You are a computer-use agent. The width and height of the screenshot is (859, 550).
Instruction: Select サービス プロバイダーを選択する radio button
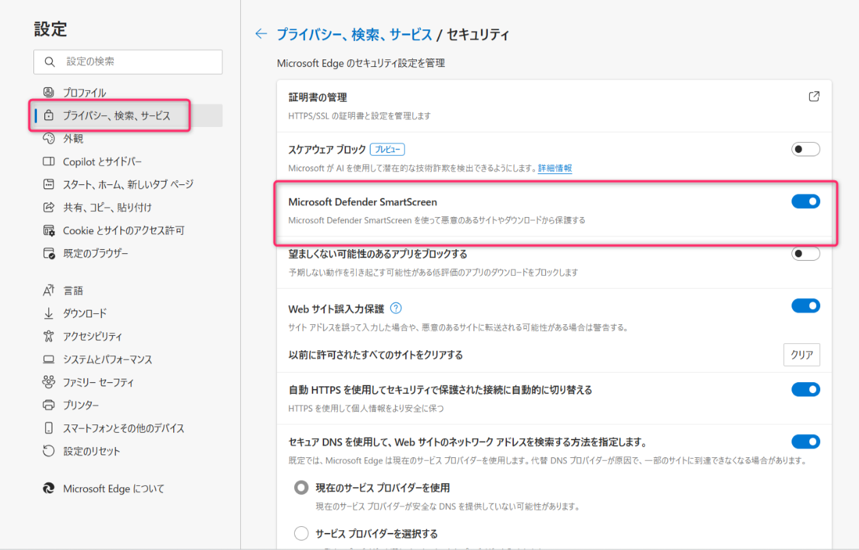(x=301, y=534)
